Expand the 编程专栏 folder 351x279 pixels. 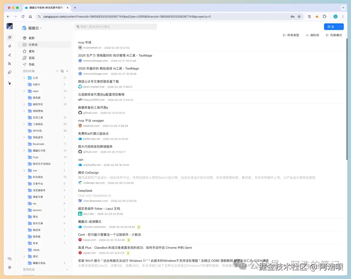24,104
